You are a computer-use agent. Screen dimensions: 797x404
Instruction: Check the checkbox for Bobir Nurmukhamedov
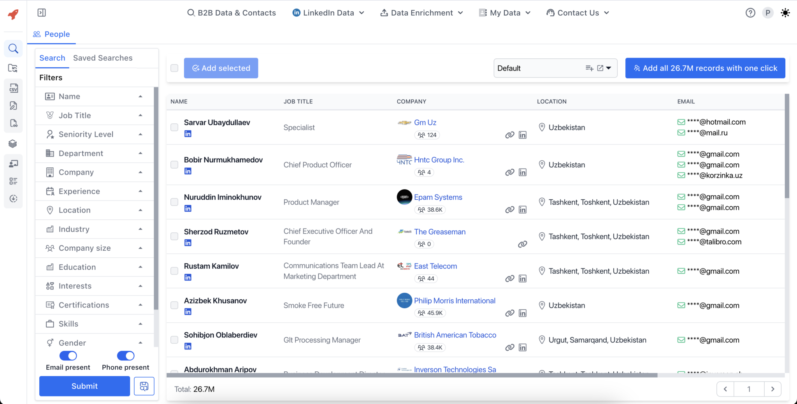click(x=174, y=165)
